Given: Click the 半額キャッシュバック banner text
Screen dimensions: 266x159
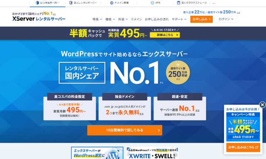Looking at the screenshot, I should click(87, 33).
